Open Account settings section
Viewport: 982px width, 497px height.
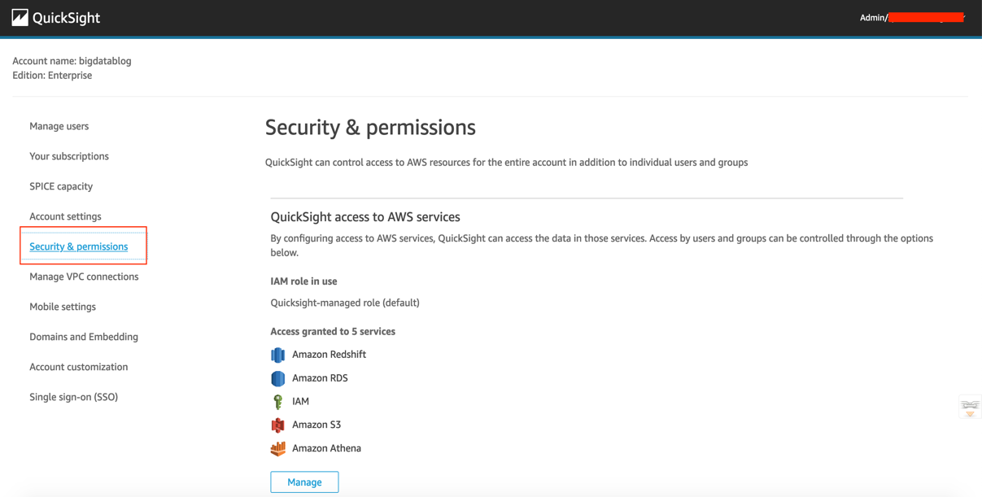pos(66,216)
